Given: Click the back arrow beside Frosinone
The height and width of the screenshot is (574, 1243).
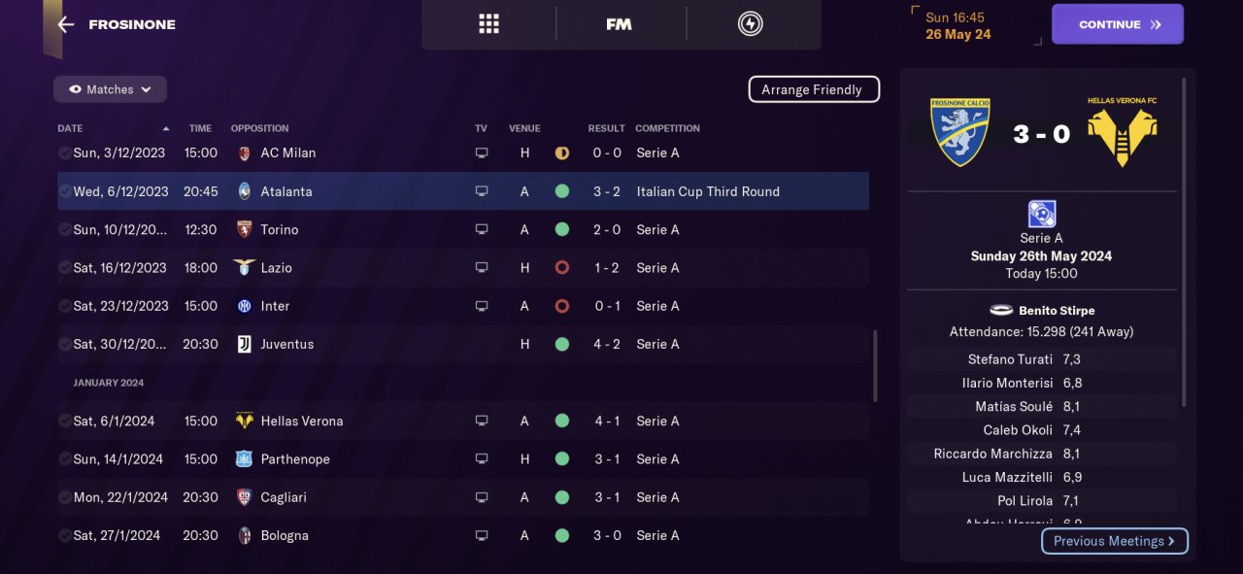Looking at the screenshot, I should pos(66,24).
